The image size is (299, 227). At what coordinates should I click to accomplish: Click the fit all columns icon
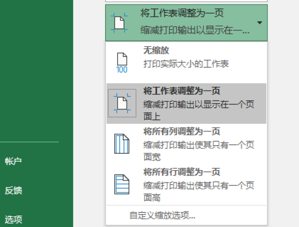tap(122, 144)
